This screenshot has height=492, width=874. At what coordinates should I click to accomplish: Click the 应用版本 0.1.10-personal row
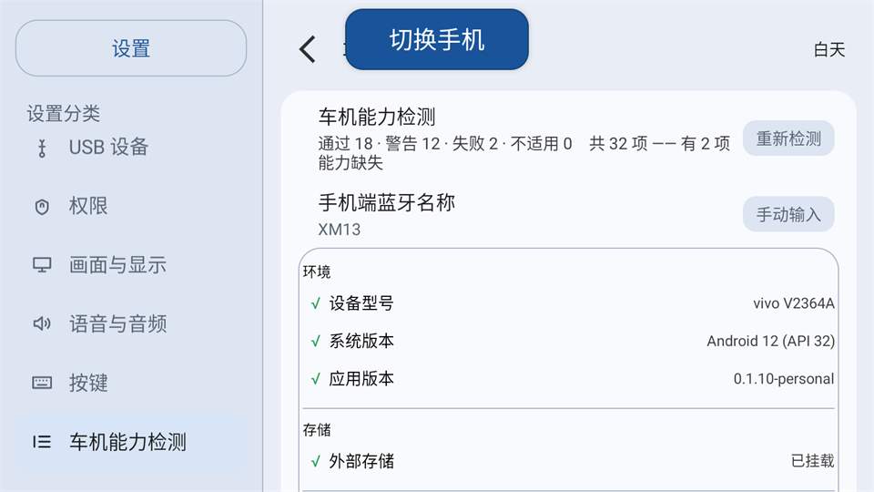[568, 379]
